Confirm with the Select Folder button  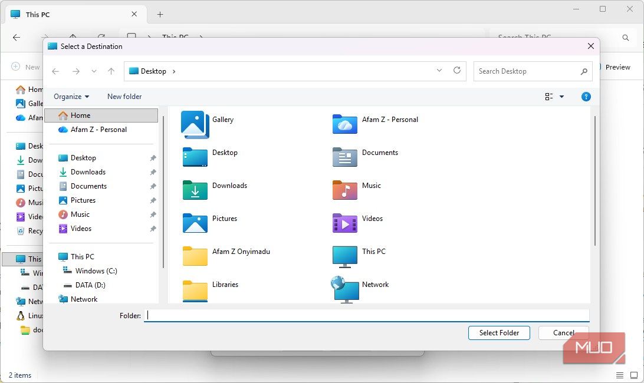tap(499, 333)
